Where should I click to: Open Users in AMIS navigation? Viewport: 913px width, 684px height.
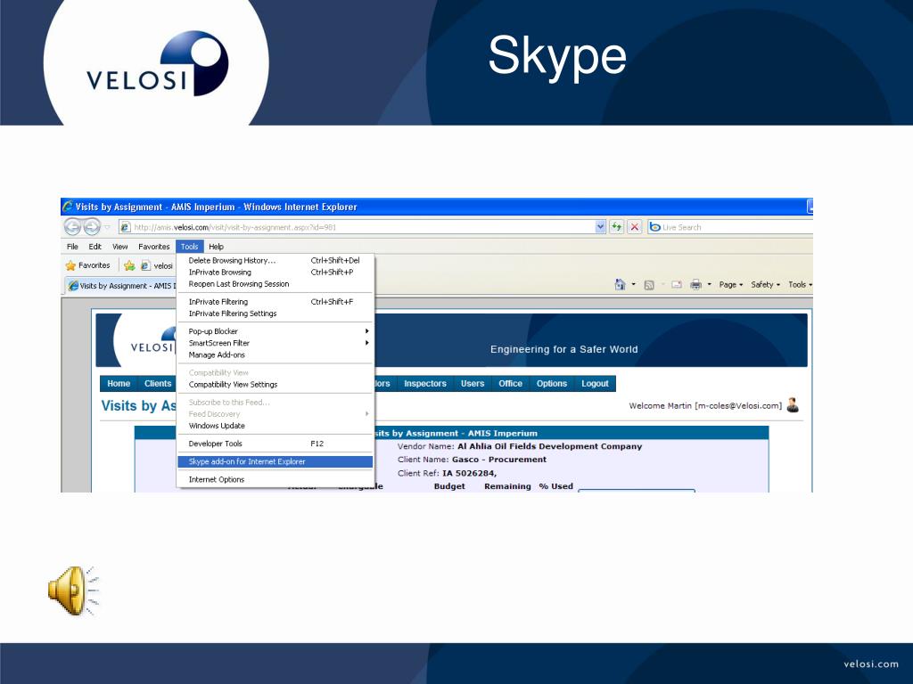473,383
